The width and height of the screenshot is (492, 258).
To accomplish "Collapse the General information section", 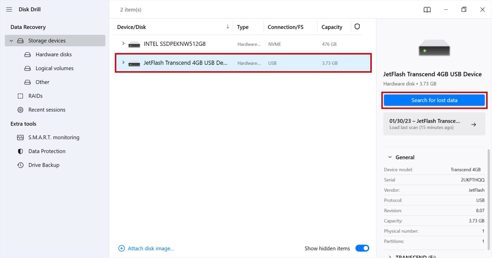I will point(389,157).
